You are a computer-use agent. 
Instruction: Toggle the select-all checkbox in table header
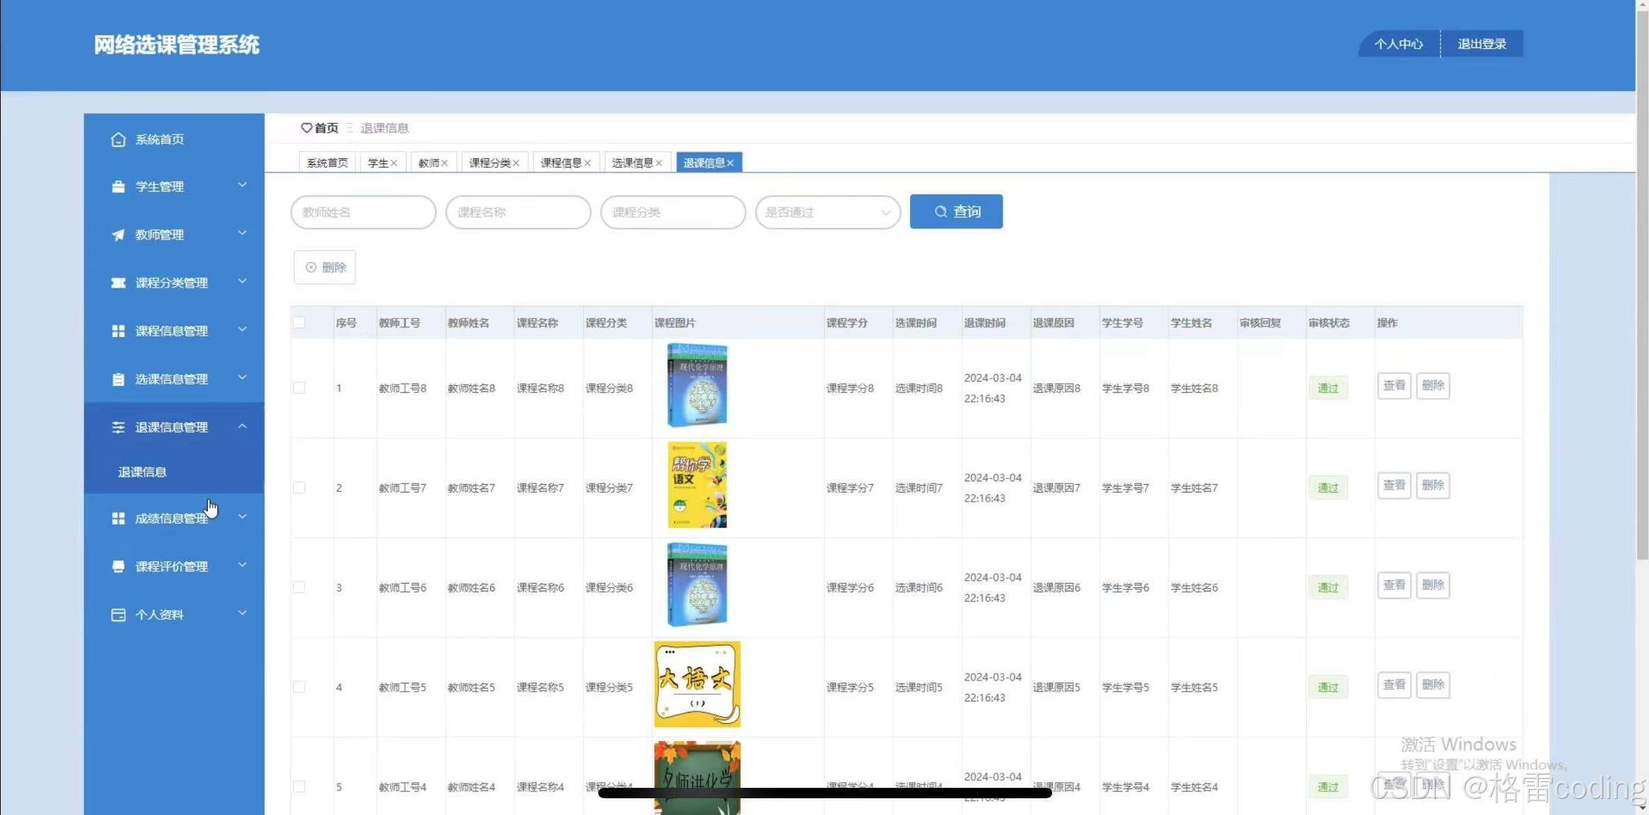pyautogui.click(x=299, y=323)
